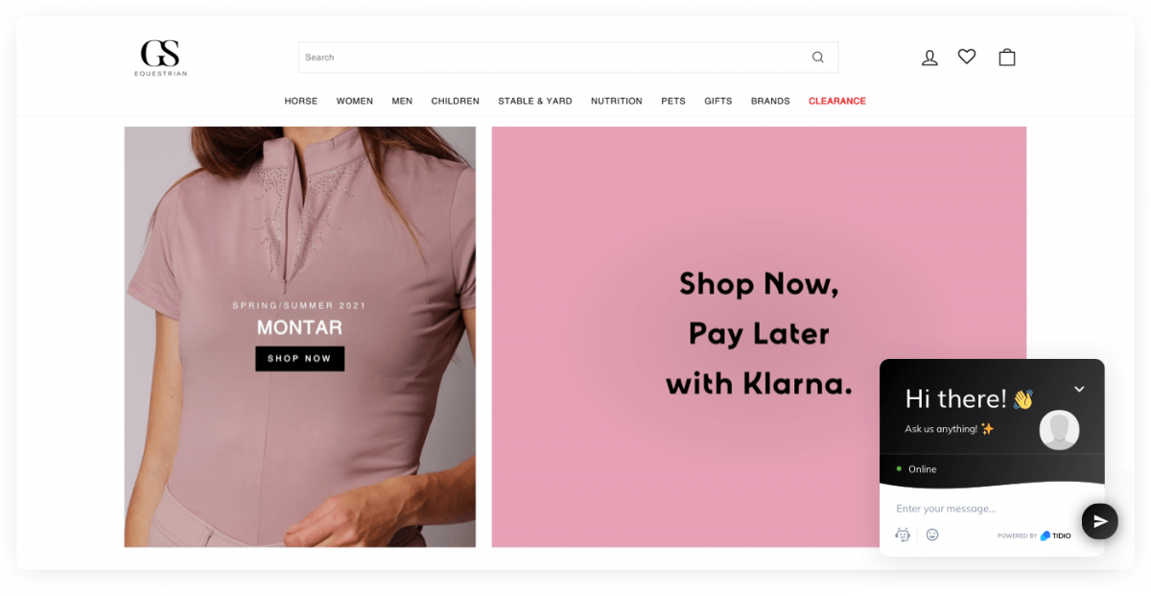
Task: Open the BRANDS menu
Action: click(770, 101)
